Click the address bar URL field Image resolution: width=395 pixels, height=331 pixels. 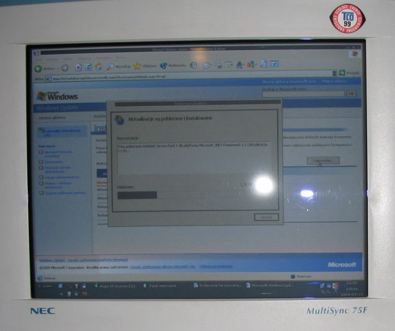(x=189, y=76)
